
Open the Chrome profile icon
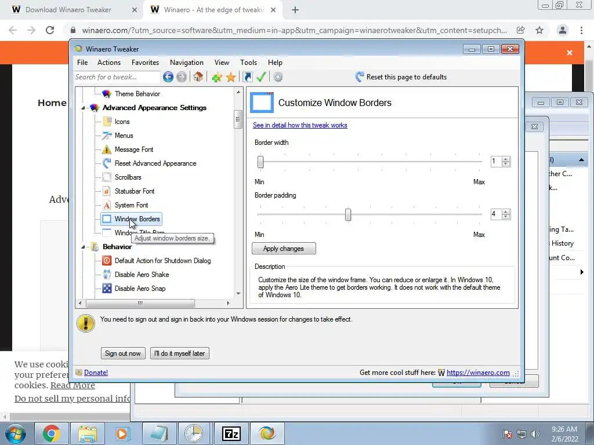click(x=563, y=30)
